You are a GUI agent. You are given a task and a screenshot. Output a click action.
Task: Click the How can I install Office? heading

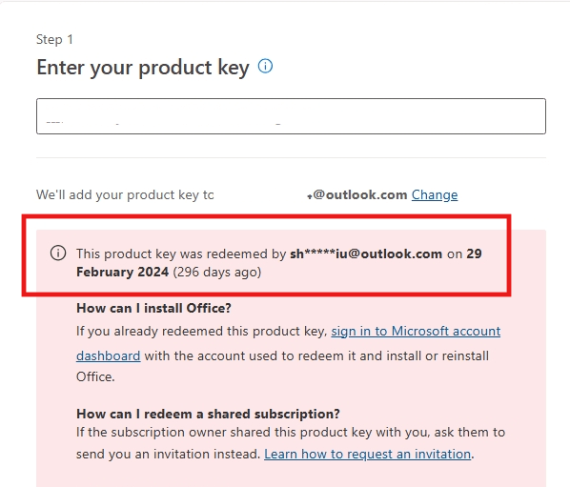click(x=153, y=308)
